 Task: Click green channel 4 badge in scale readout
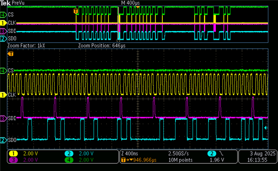pos(69,160)
